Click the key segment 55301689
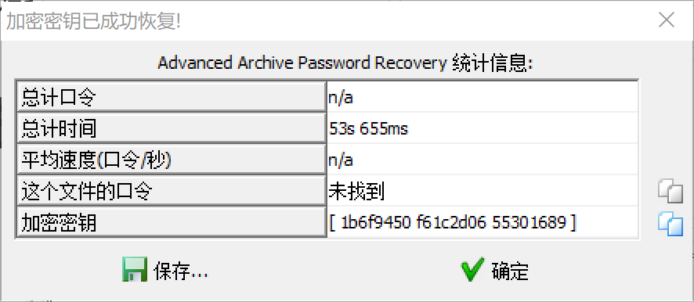Viewport: 694px width, 302px height. point(530,222)
